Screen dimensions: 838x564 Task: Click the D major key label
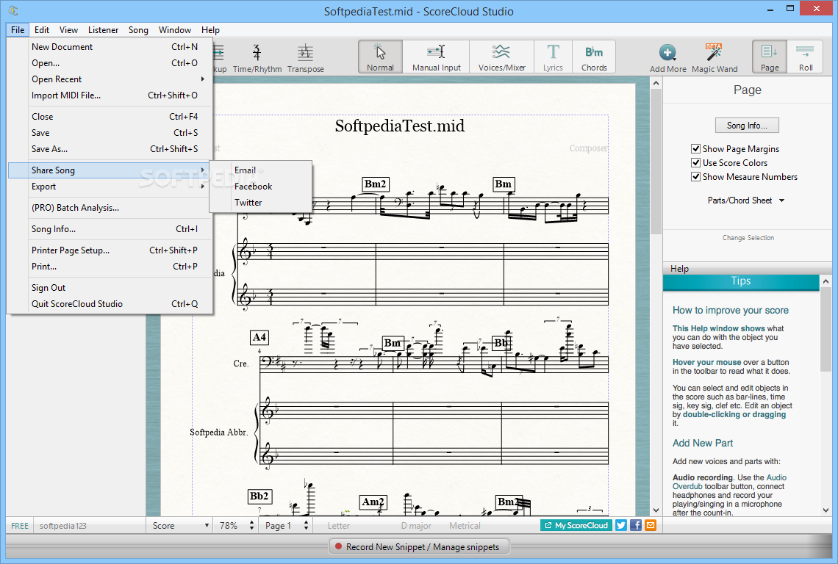point(416,526)
